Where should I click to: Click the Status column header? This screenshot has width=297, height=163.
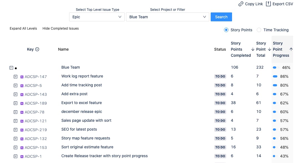220,49
